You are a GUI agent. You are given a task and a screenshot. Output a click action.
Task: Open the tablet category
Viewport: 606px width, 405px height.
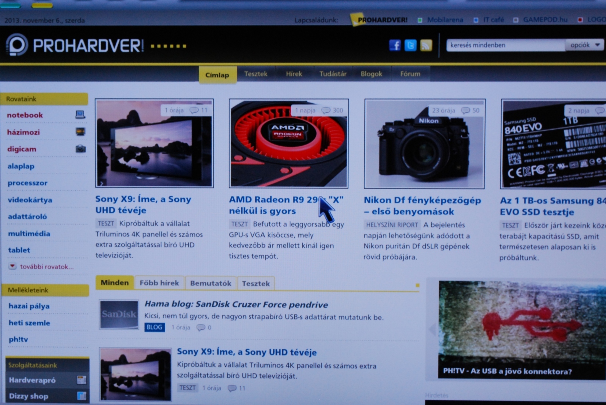(19, 250)
